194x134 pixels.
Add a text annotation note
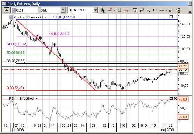click(x=142, y=10)
